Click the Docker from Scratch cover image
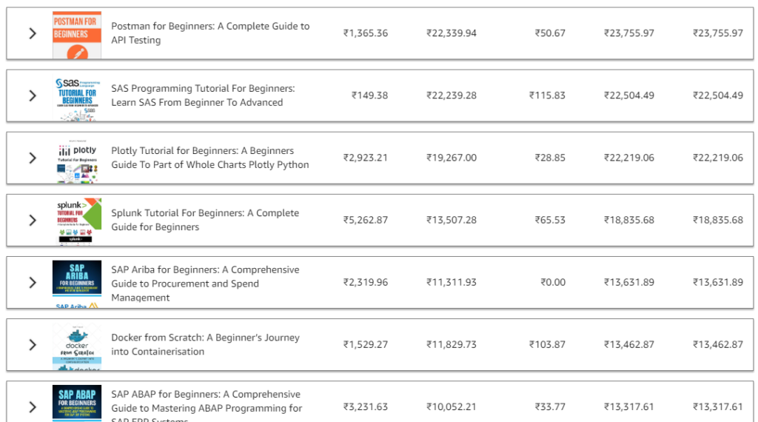 point(77,345)
